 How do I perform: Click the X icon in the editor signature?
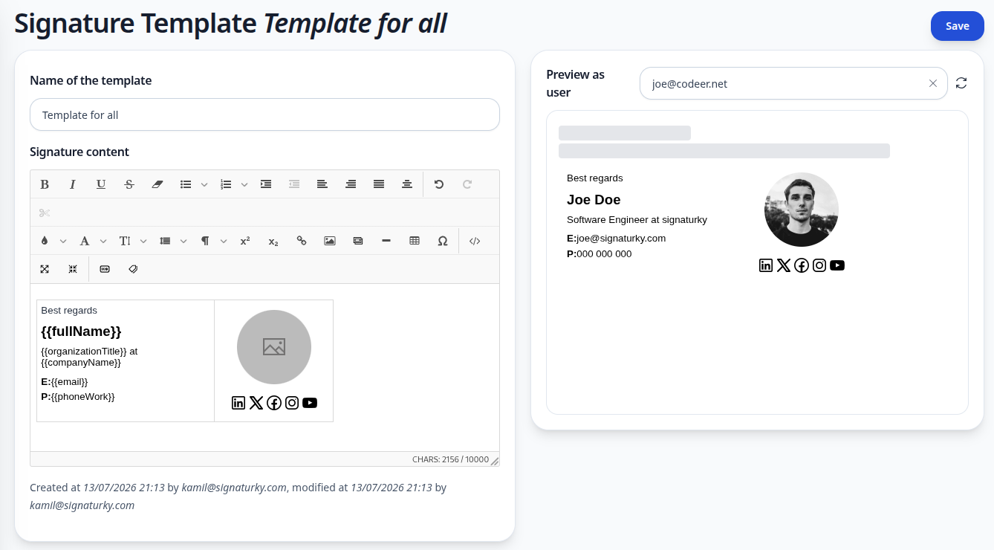256,403
